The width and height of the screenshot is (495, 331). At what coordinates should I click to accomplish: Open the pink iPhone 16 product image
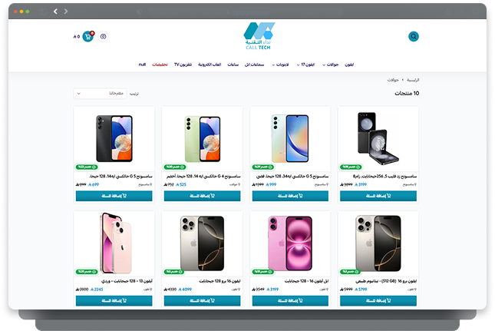point(290,243)
